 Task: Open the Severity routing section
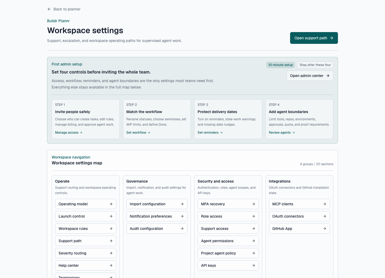coord(86,253)
